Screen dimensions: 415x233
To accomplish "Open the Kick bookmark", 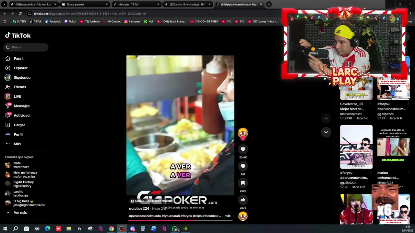I will [149, 22].
